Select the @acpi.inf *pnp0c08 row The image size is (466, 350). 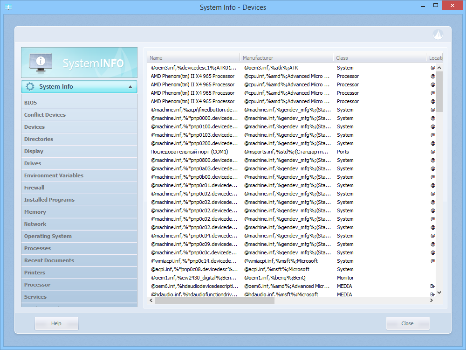(x=291, y=269)
